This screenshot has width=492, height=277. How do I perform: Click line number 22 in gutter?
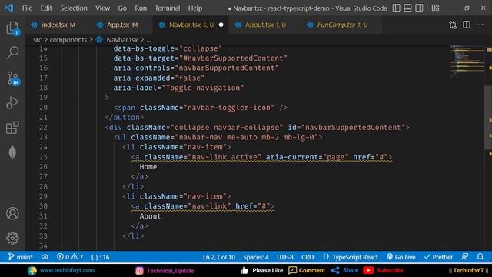pyautogui.click(x=43, y=127)
